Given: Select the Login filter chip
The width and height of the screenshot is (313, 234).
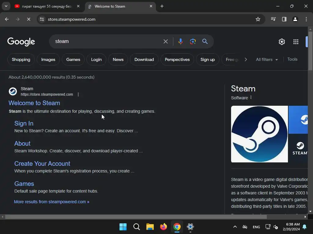Looking at the screenshot, I should [96, 59].
